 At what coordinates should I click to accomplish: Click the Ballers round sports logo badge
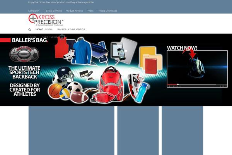click(24, 54)
